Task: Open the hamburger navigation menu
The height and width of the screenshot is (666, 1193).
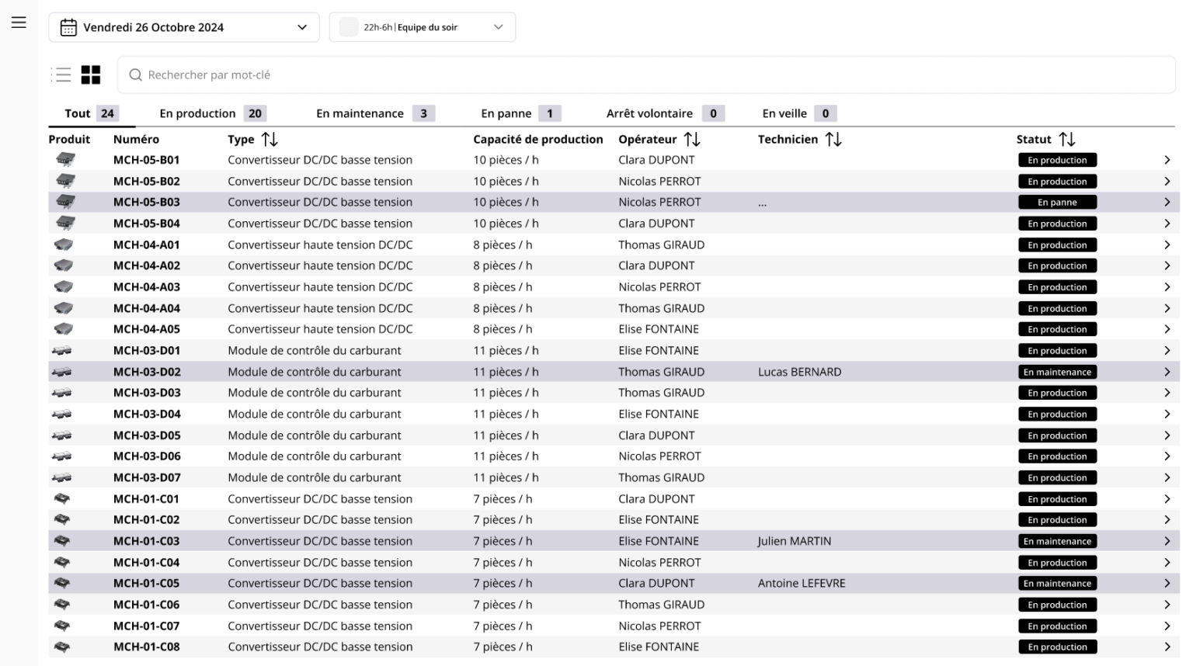Action: (19, 23)
